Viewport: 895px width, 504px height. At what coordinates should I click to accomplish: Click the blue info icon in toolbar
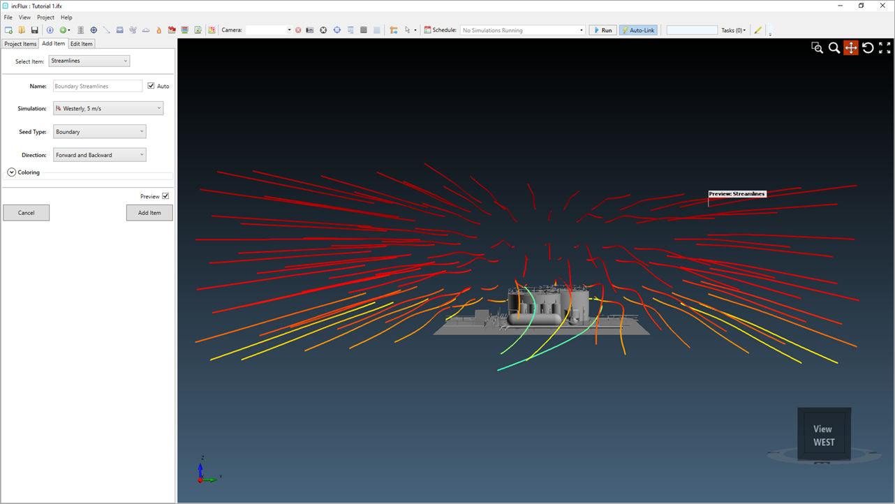[50, 30]
